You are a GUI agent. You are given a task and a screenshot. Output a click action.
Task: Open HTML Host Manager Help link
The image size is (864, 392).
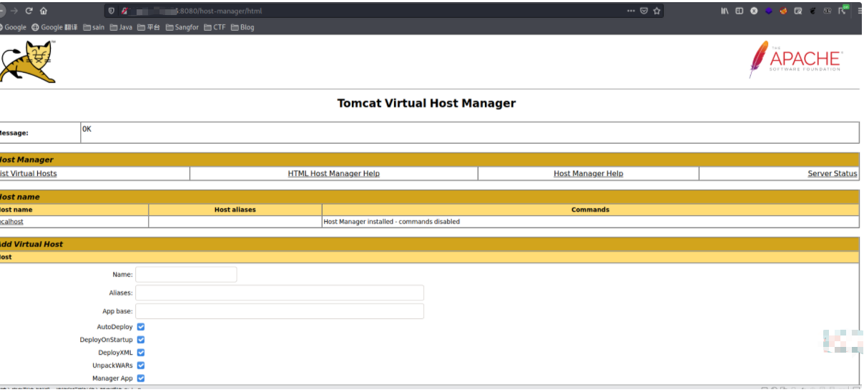click(334, 174)
